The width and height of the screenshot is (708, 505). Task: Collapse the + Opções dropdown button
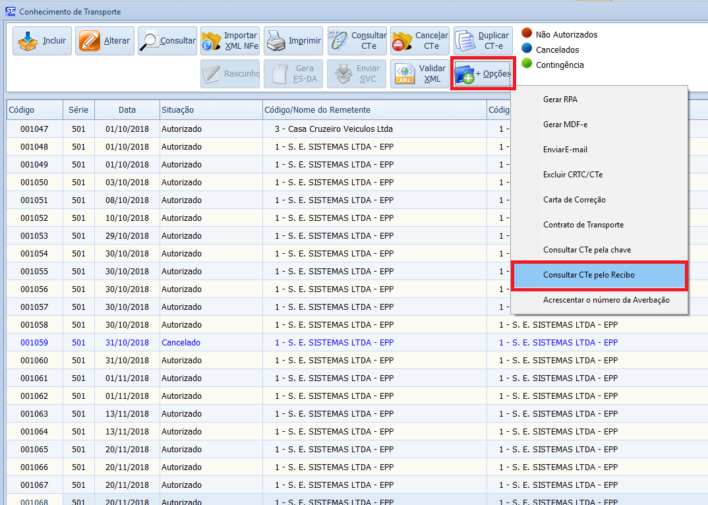pos(483,74)
